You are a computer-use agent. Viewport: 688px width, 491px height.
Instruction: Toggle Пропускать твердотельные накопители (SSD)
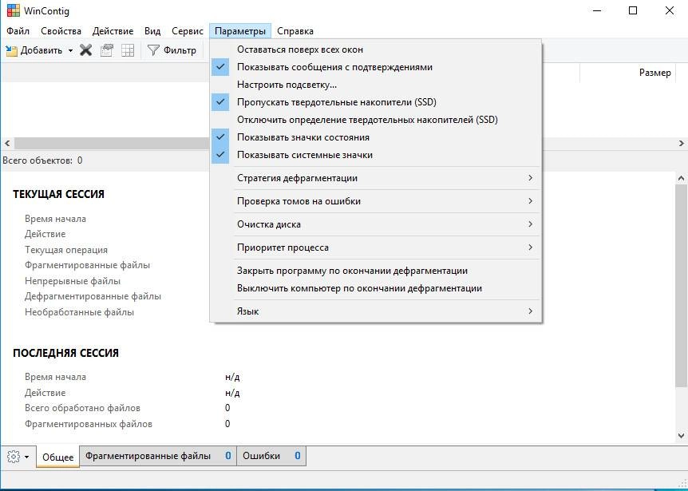click(376, 102)
